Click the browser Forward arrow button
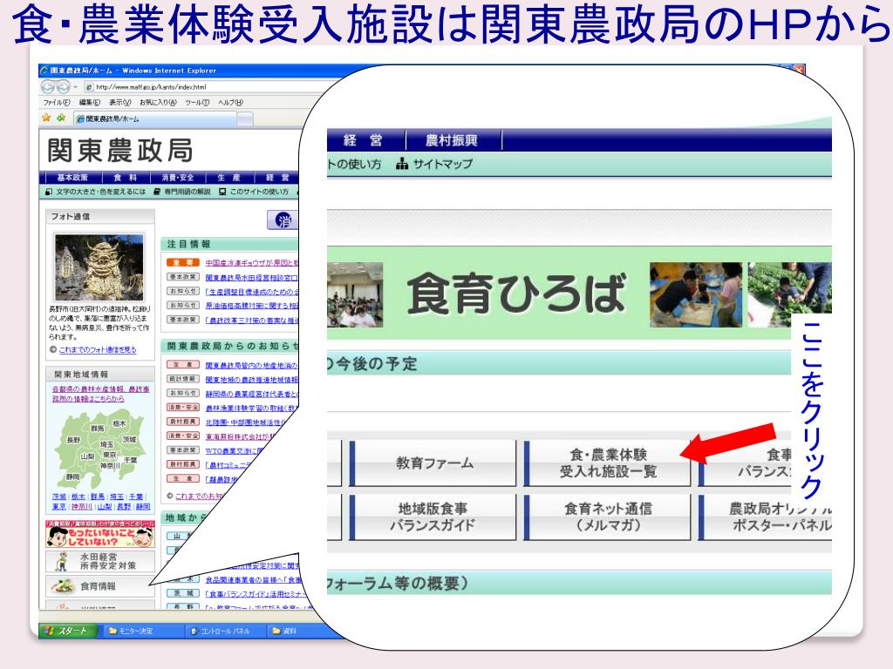Viewport: 893px width, 669px height. [x=63, y=87]
